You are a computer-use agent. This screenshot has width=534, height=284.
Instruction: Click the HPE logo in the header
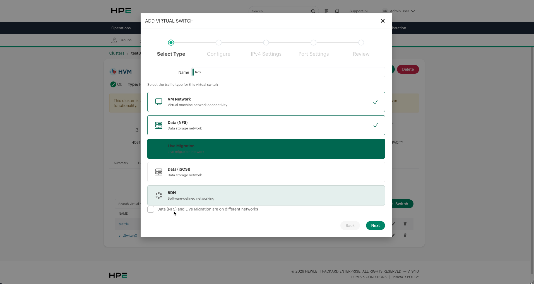tap(121, 11)
